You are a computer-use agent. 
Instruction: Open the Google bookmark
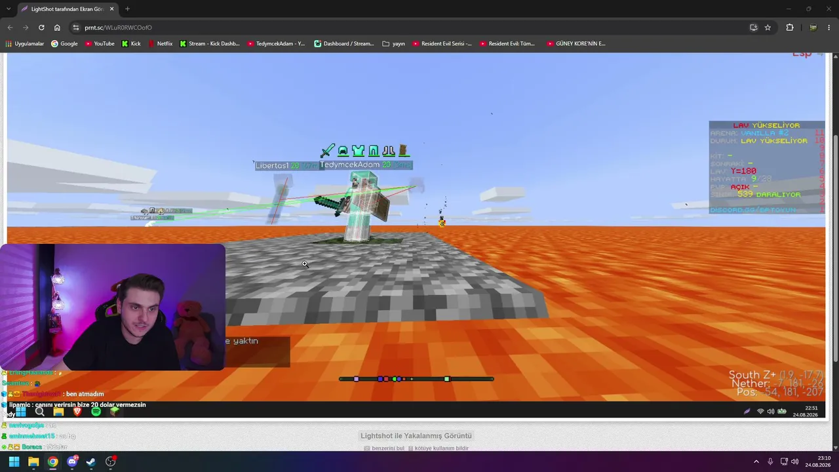64,44
